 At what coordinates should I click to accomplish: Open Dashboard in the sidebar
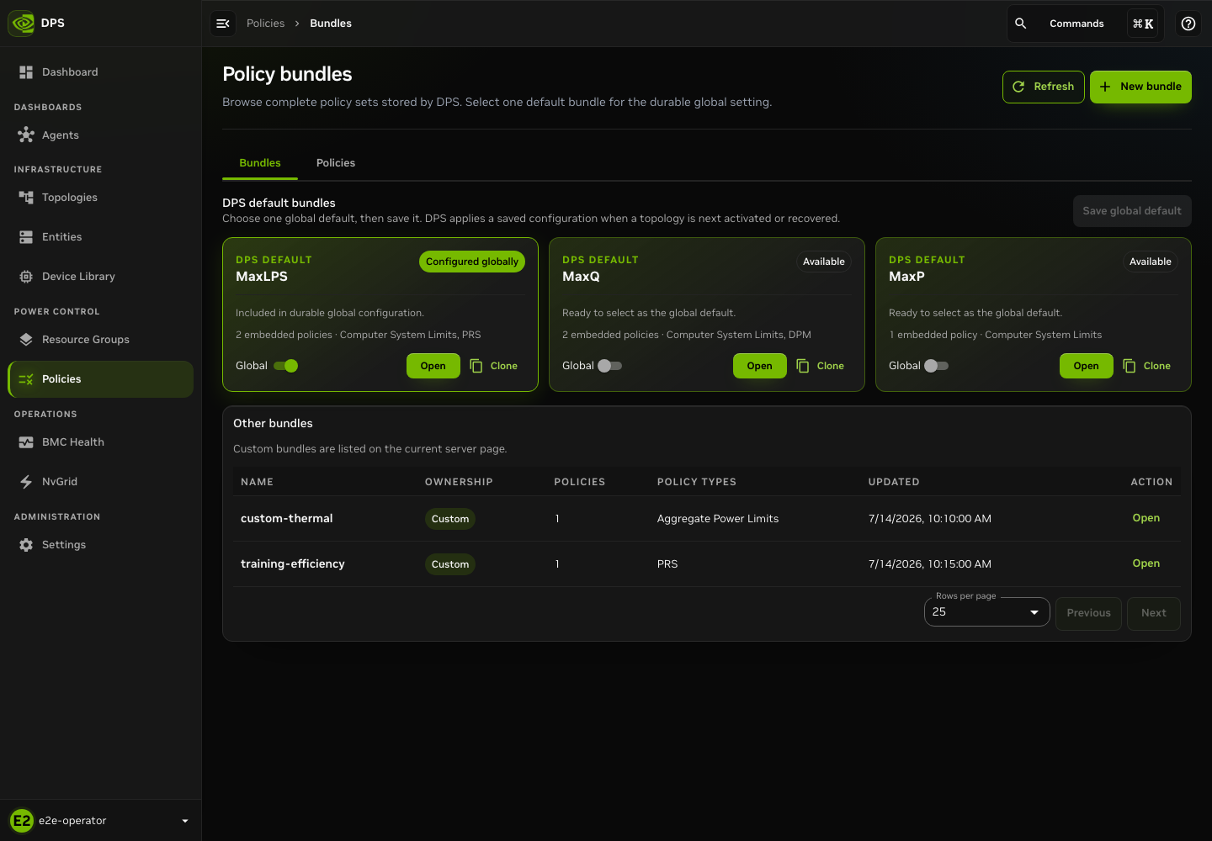101,72
